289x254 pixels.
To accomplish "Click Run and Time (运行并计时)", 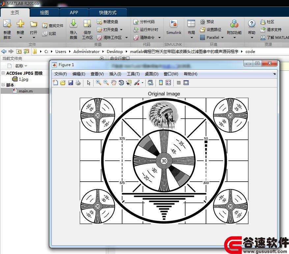I will click(146, 30).
